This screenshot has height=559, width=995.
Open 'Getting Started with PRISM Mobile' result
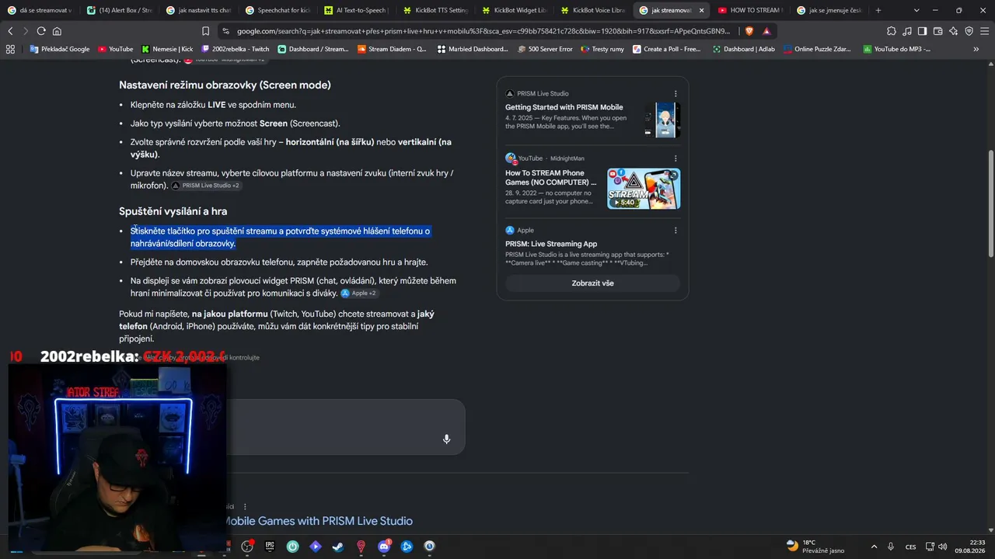tap(564, 107)
